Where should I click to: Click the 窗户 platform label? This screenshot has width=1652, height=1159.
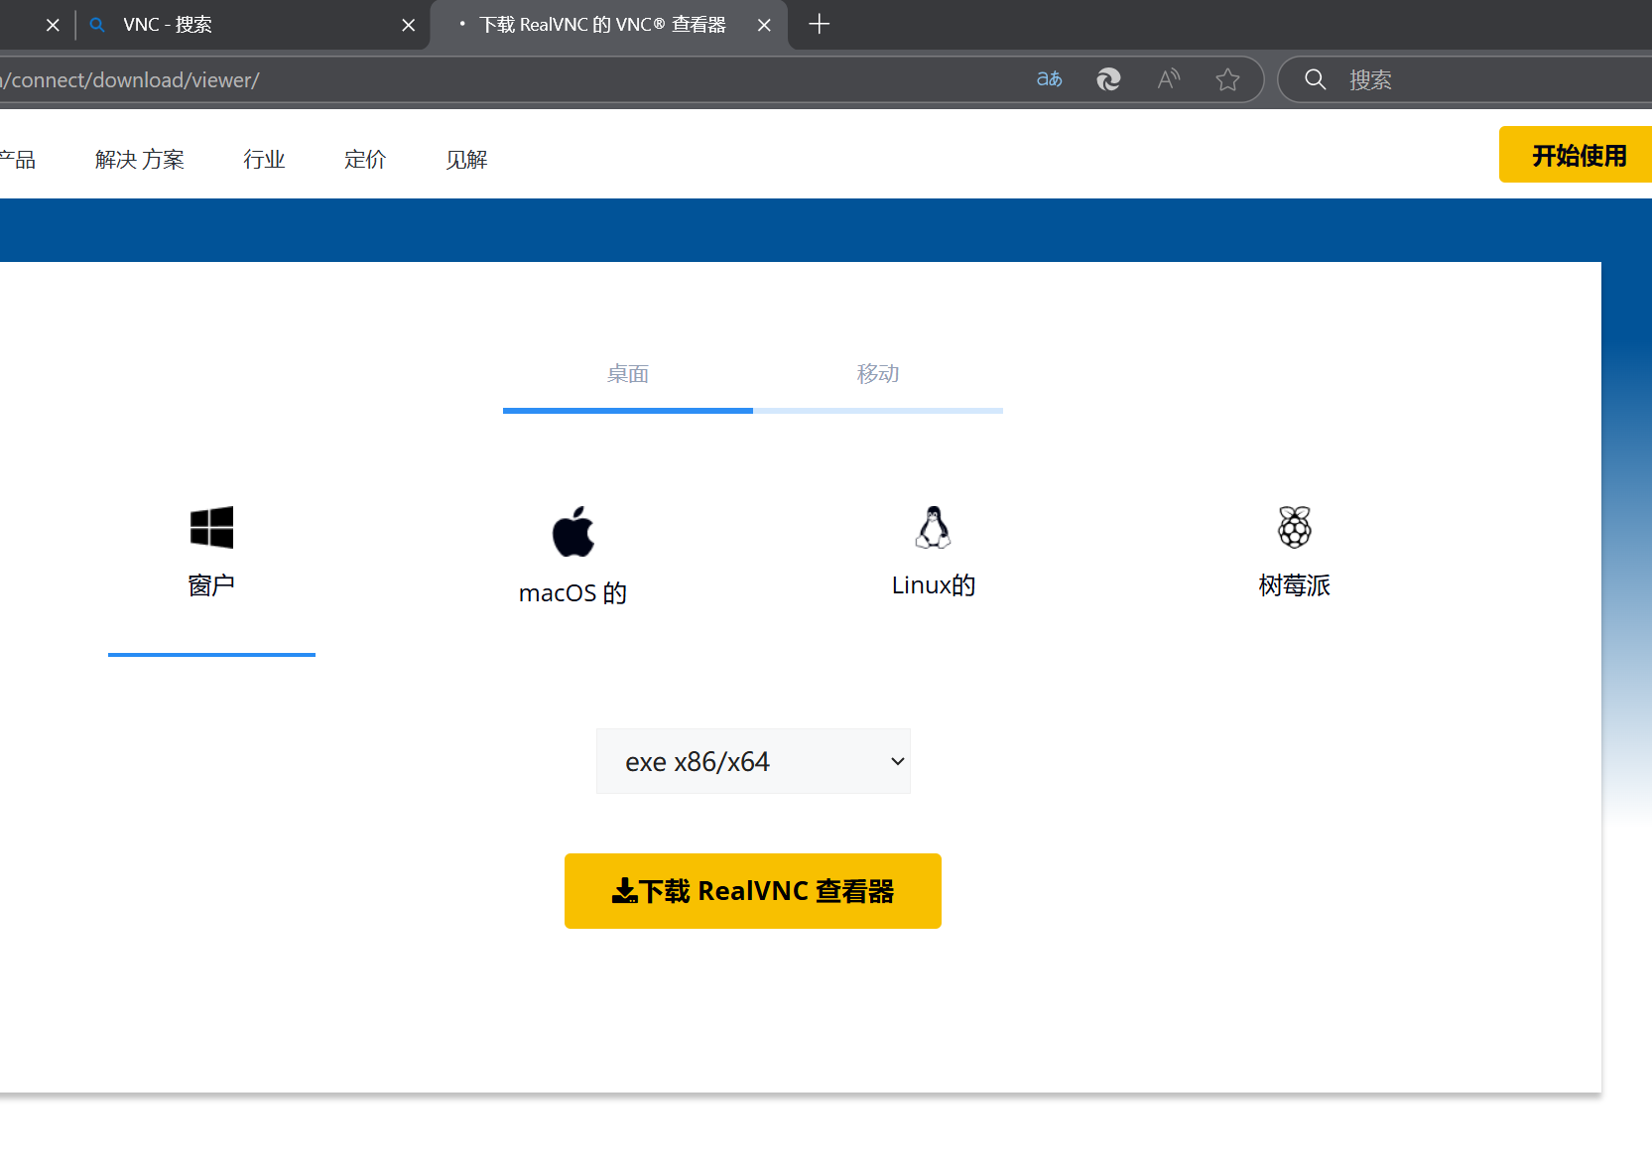[211, 585]
